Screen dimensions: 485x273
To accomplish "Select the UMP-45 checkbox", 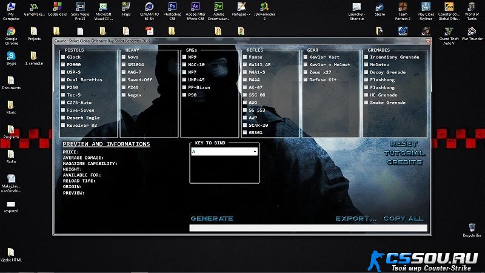I will point(184,80).
